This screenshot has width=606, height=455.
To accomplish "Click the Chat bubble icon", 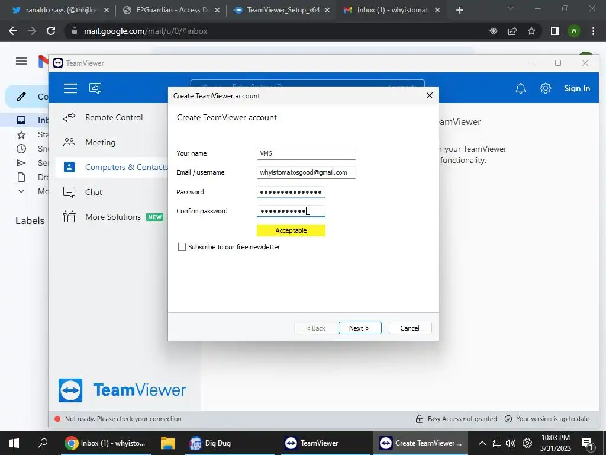I will (69, 192).
